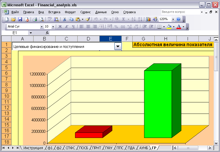Select column E header
The height and width of the screenshot is (152, 220).
(111, 39)
